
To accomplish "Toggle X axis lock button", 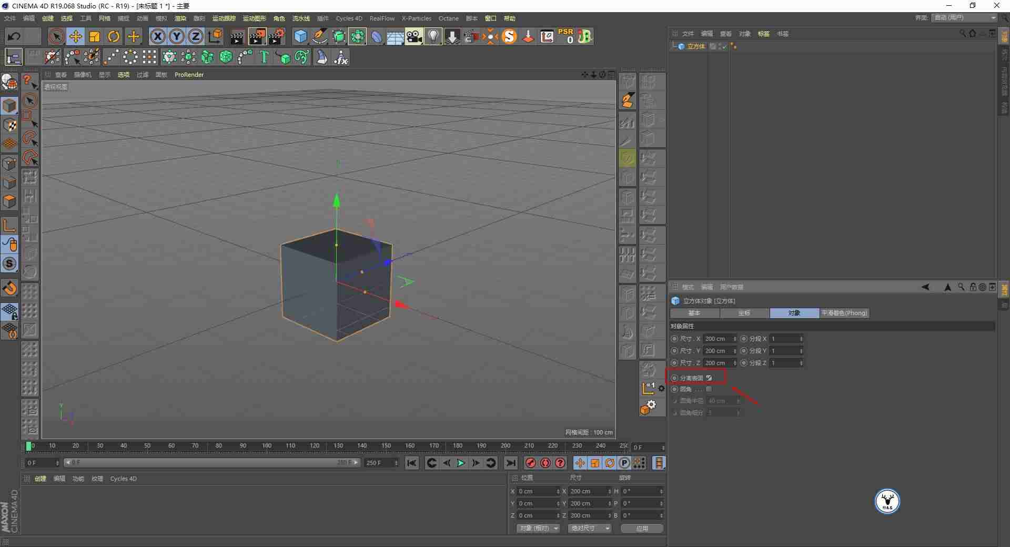I will pyautogui.click(x=157, y=36).
